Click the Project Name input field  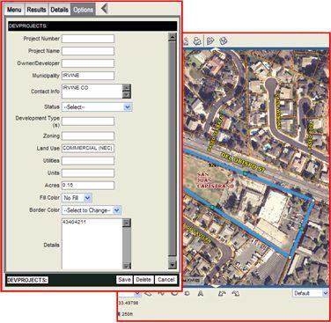point(88,51)
